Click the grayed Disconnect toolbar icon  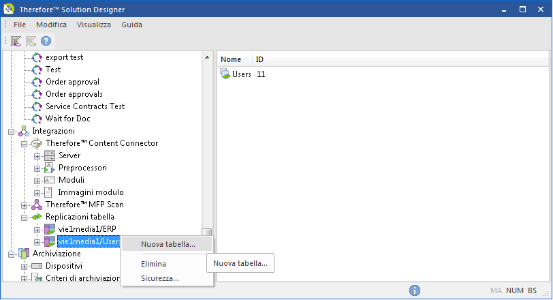coord(31,42)
